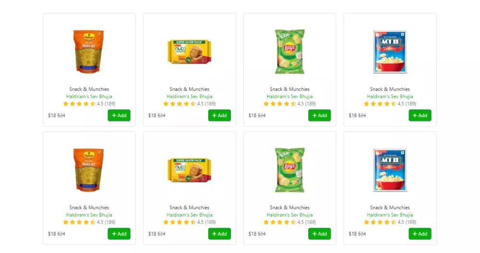Image resolution: width=480 pixels, height=253 pixels.
Task: Open the top-row NutriChoice biscuit image
Action: point(189,52)
